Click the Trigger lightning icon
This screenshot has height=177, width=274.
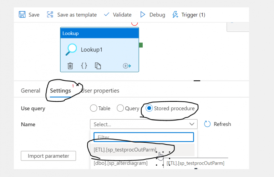(175, 15)
